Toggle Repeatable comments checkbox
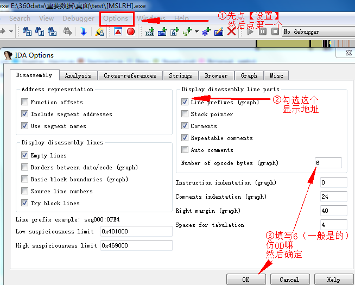Image resolution: width=355 pixels, height=285 pixels. (x=185, y=138)
